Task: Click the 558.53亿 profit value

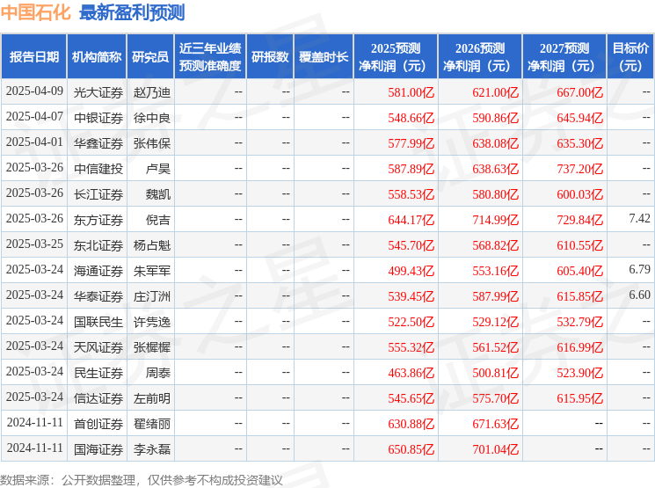Action: [411, 194]
